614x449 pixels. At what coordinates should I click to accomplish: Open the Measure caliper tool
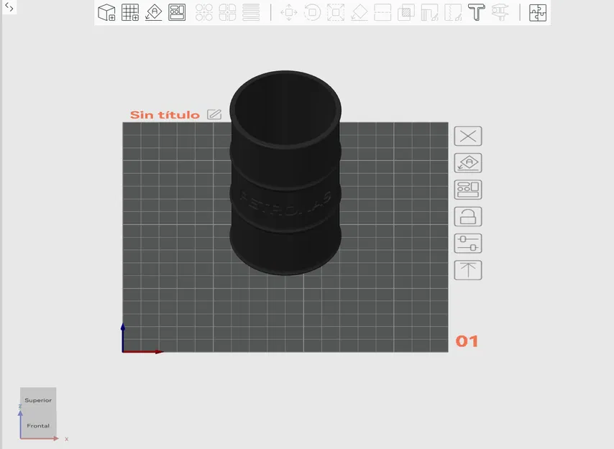[500, 12]
